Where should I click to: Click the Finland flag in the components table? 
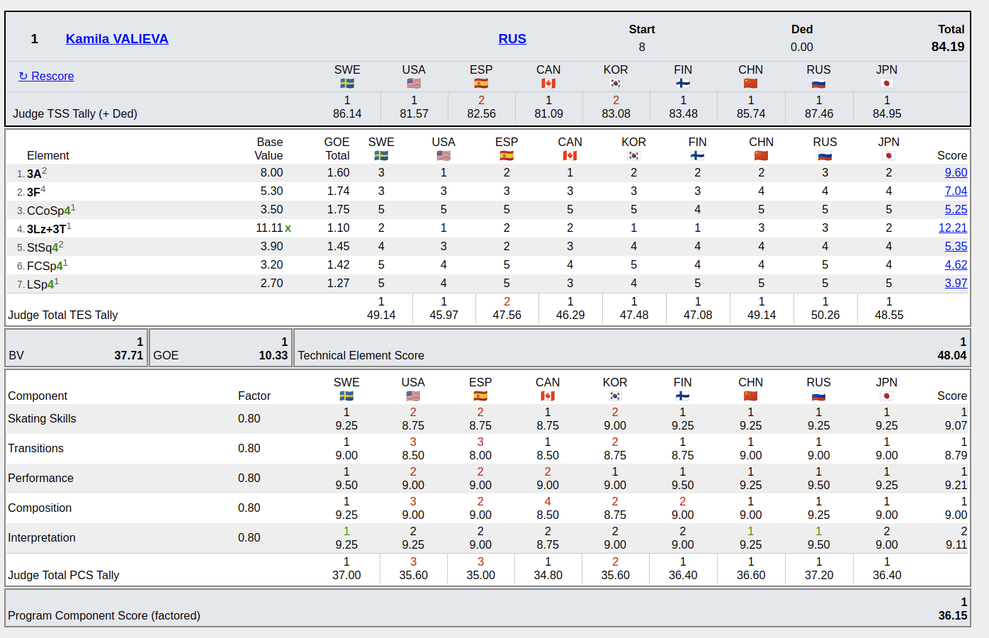tap(682, 396)
